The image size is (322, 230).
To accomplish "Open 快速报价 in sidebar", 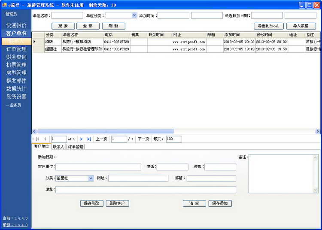I will (x=16, y=25).
